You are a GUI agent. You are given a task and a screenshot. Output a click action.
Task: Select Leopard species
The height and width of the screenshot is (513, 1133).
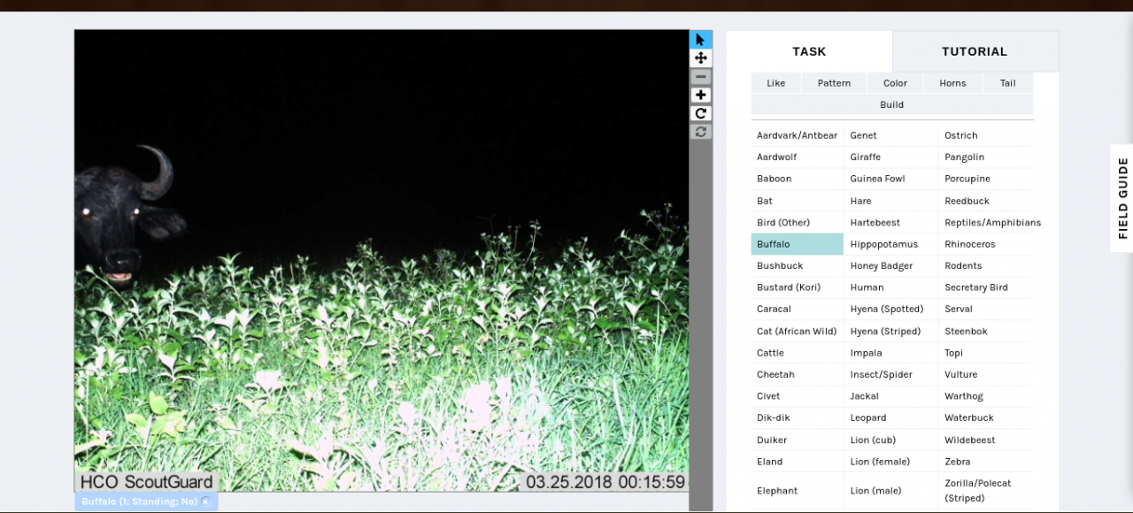click(890, 417)
